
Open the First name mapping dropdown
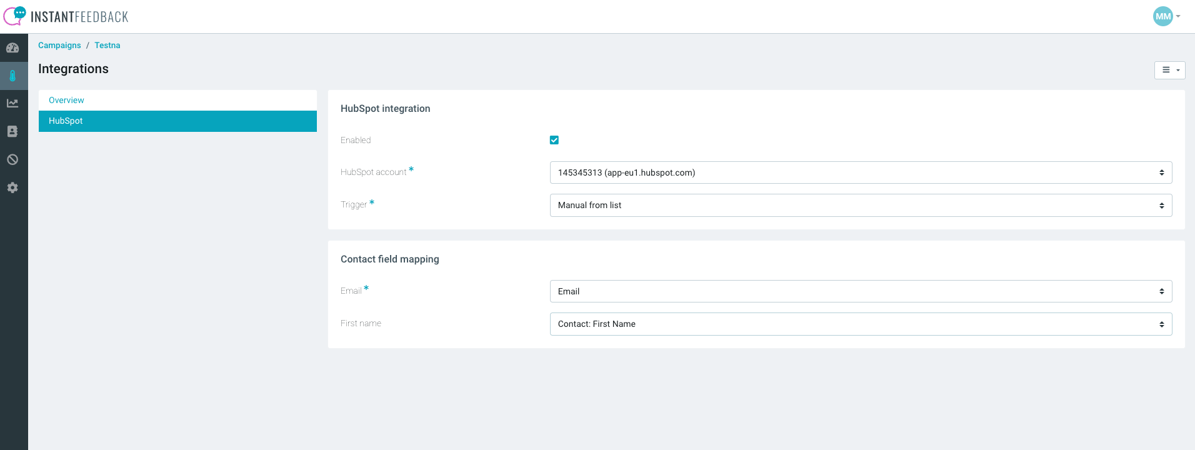[x=861, y=324]
